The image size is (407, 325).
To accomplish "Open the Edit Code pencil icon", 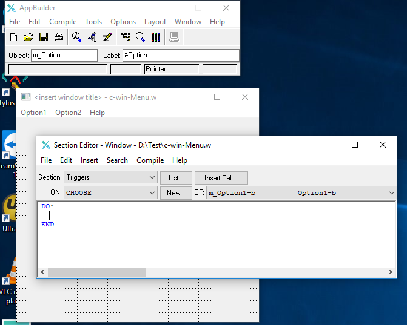I will click(x=107, y=37).
